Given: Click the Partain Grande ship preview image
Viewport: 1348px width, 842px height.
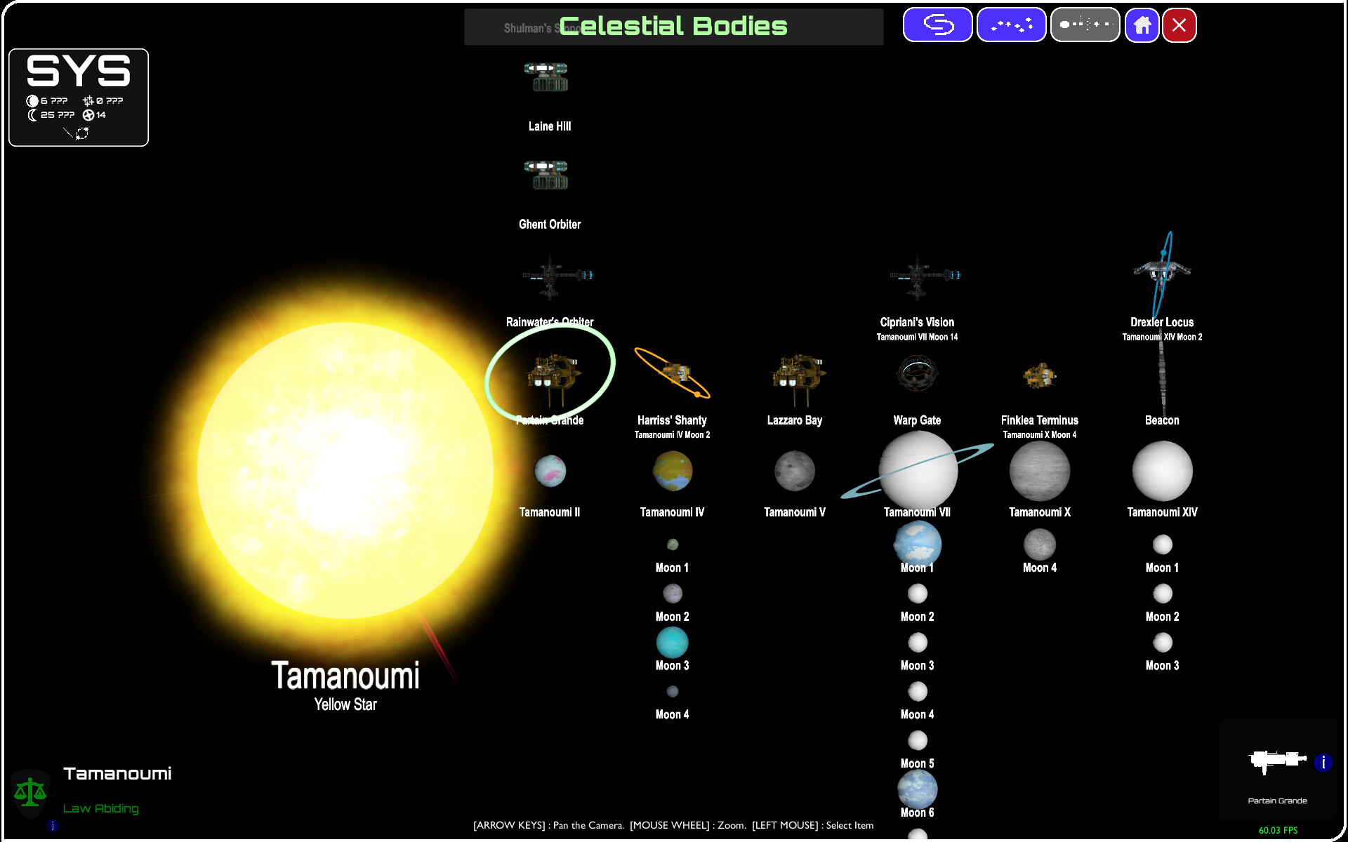Looking at the screenshot, I should [x=1276, y=761].
